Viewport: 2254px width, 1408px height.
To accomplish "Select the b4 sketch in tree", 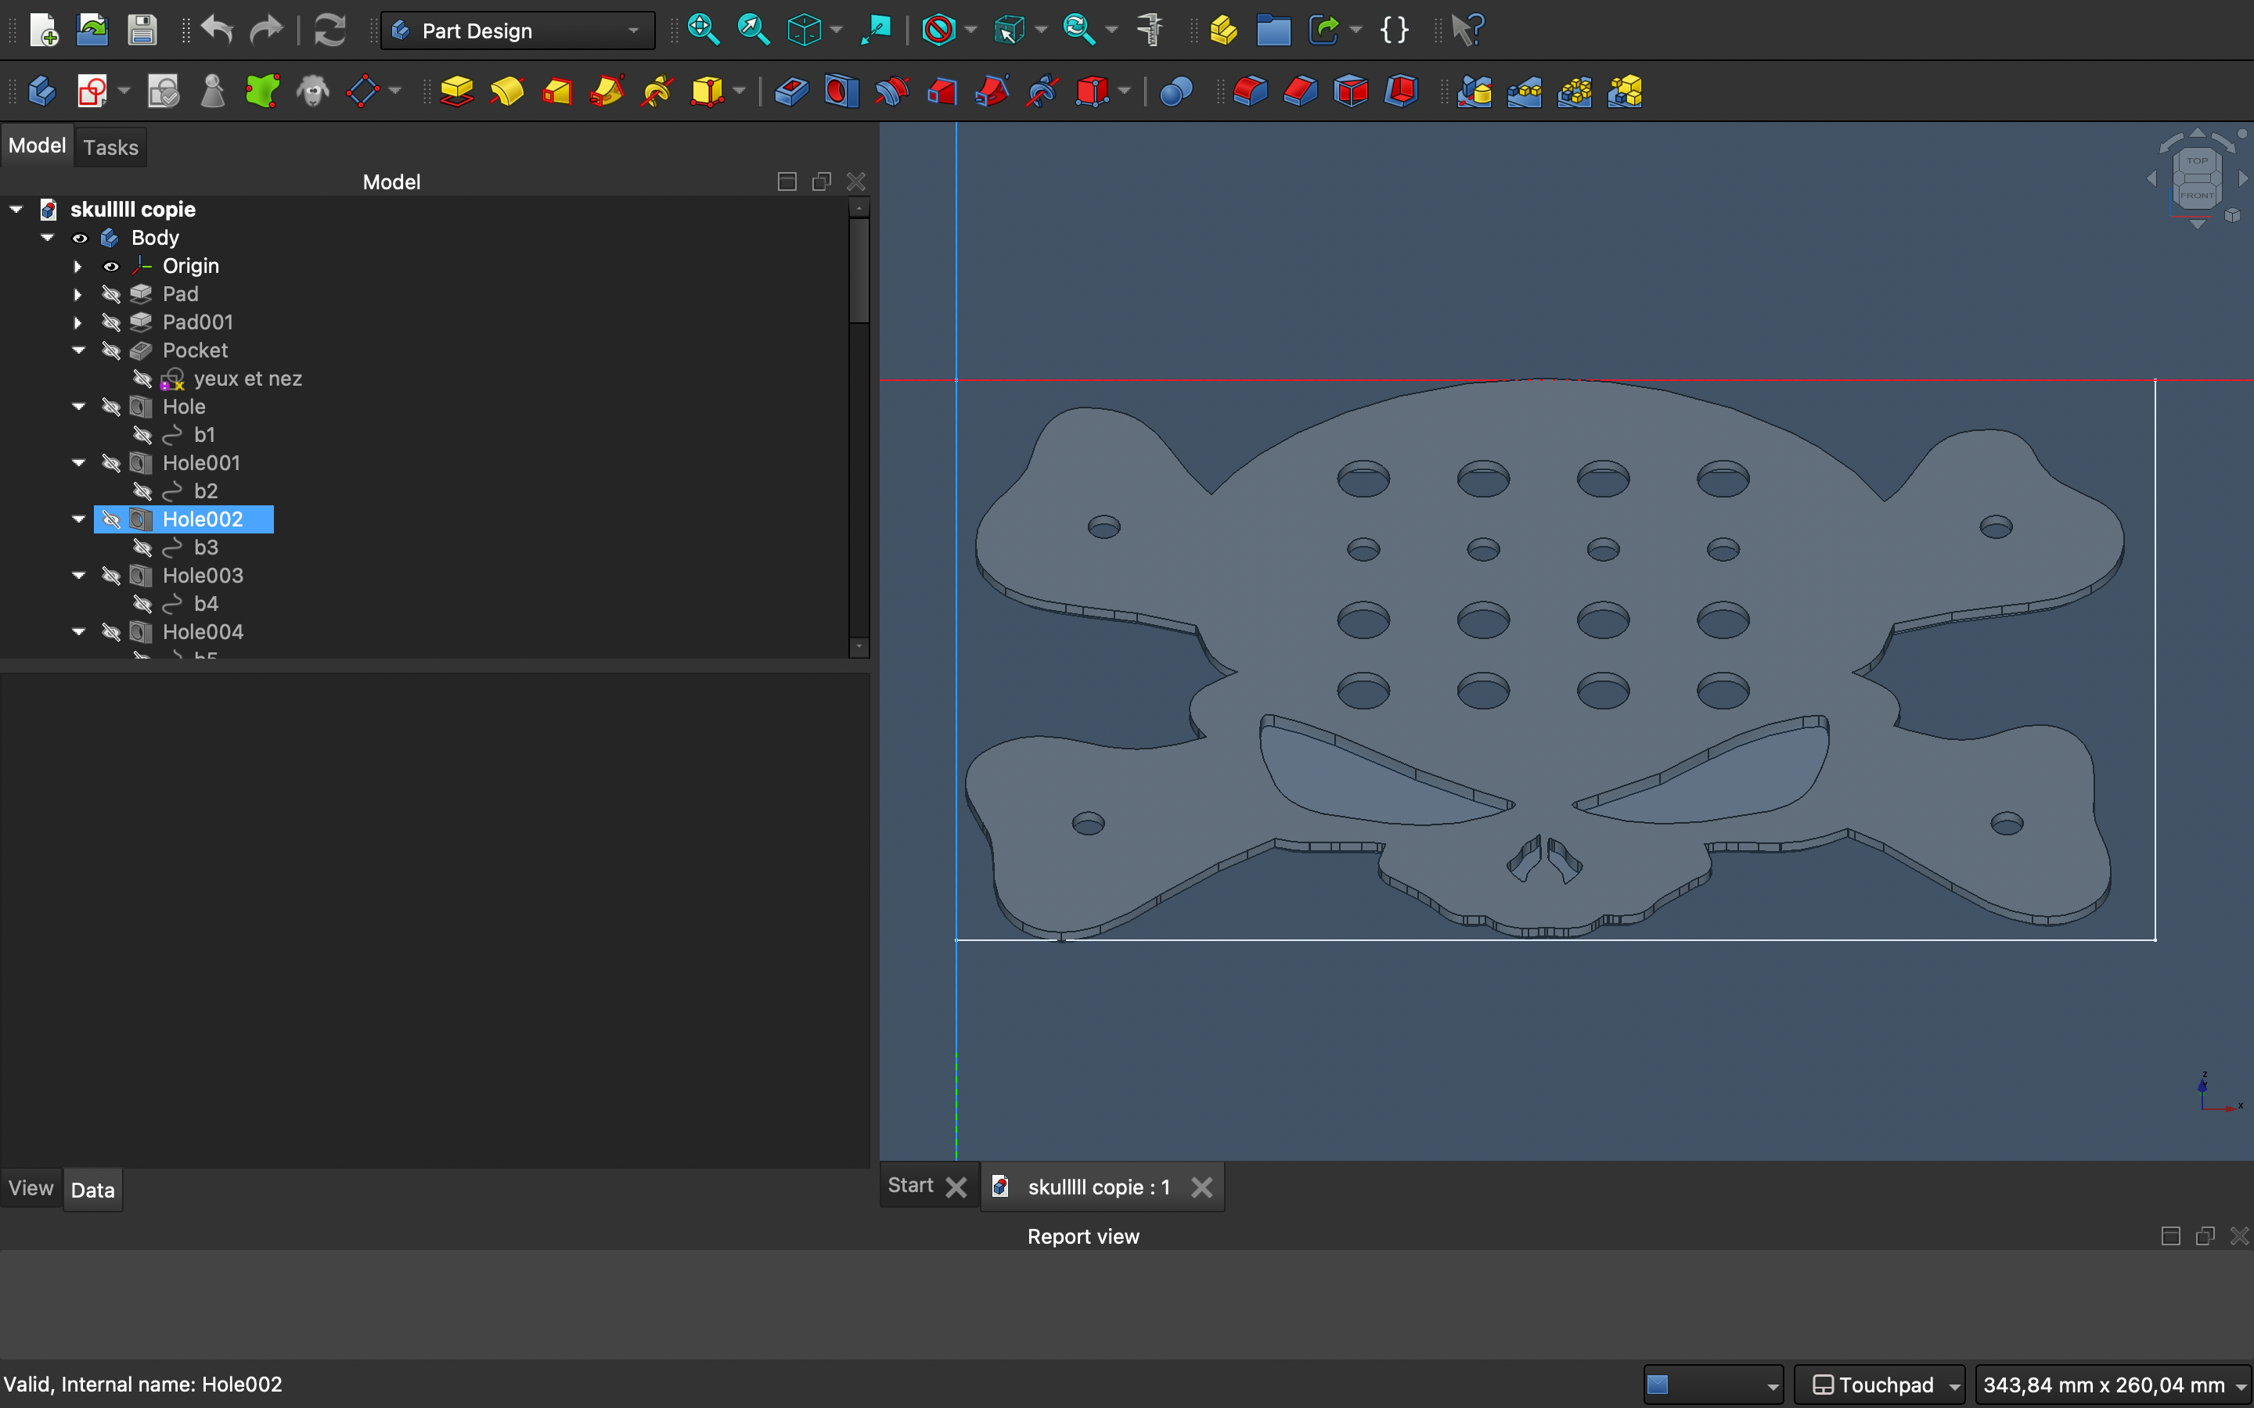I will (205, 603).
